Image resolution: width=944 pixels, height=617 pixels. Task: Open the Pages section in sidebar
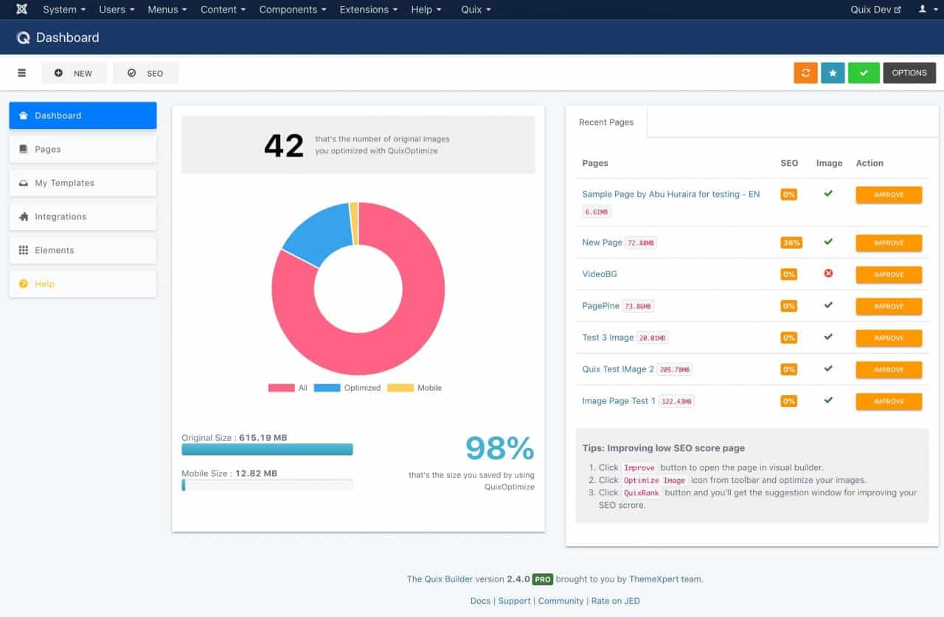(83, 149)
